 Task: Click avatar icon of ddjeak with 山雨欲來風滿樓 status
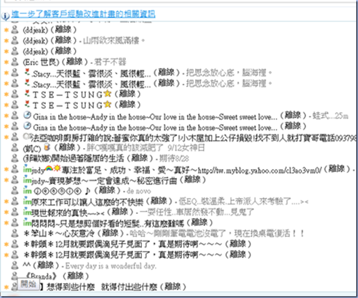coord(15,41)
